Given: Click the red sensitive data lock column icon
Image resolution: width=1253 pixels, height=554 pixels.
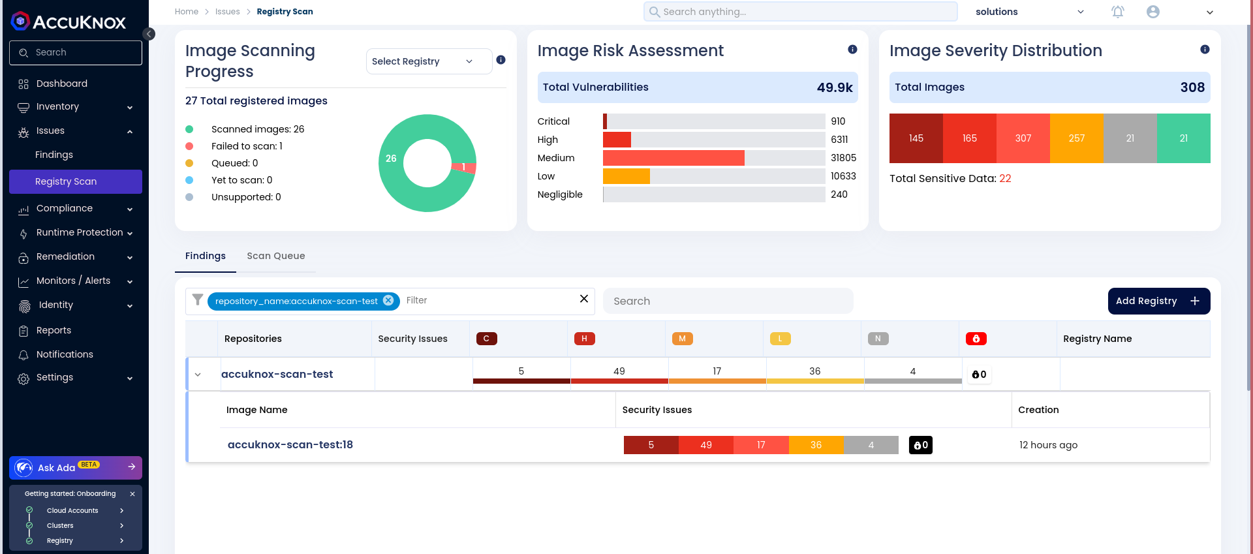Looking at the screenshot, I should [x=976, y=339].
